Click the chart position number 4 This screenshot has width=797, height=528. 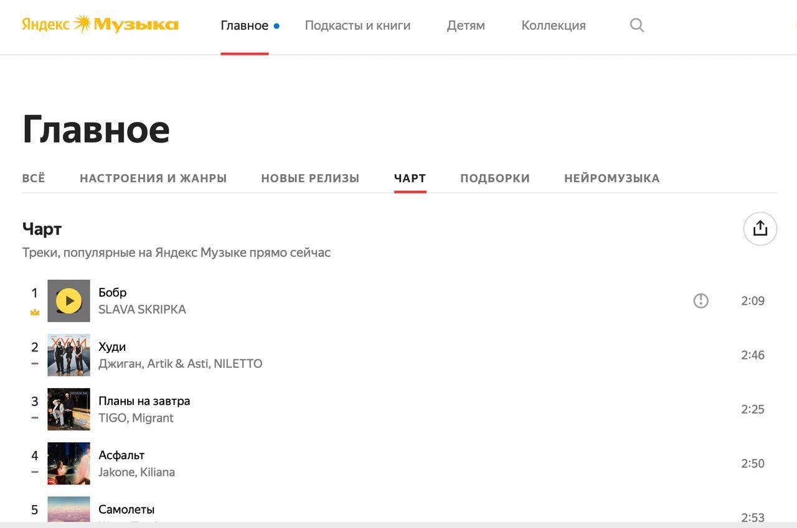click(x=35, y=455)
